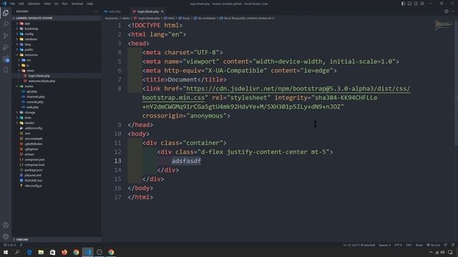458x257 pixels.
Task: Expand the bootstrap folder
Action: (31, 29)
